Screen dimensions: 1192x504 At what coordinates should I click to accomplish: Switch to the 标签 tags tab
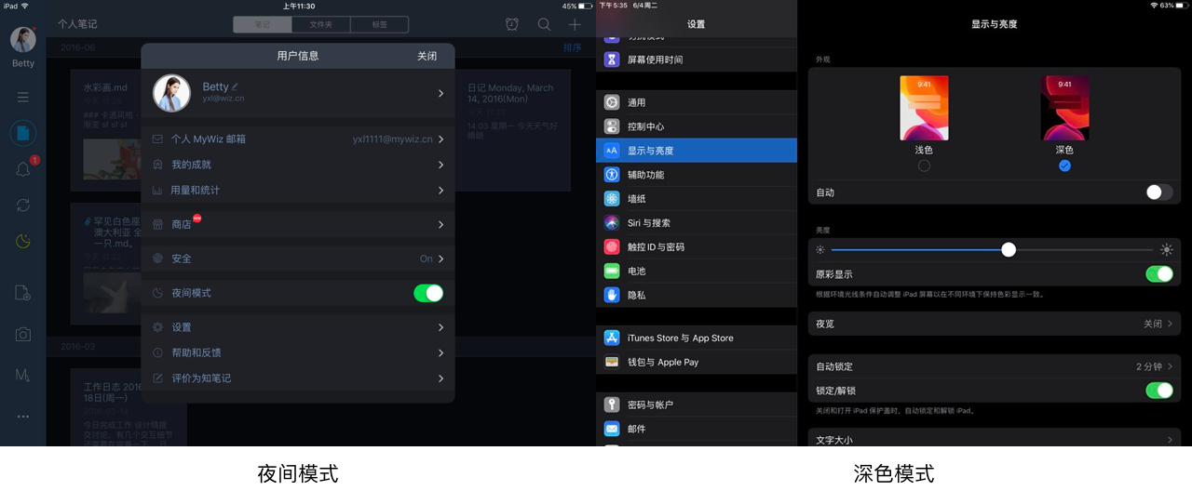click(379, 25)
